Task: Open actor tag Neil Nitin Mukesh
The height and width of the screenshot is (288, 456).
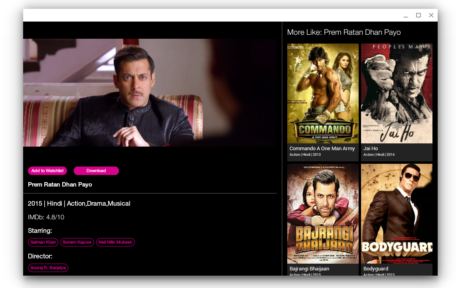Action: [x=115, y=242]
